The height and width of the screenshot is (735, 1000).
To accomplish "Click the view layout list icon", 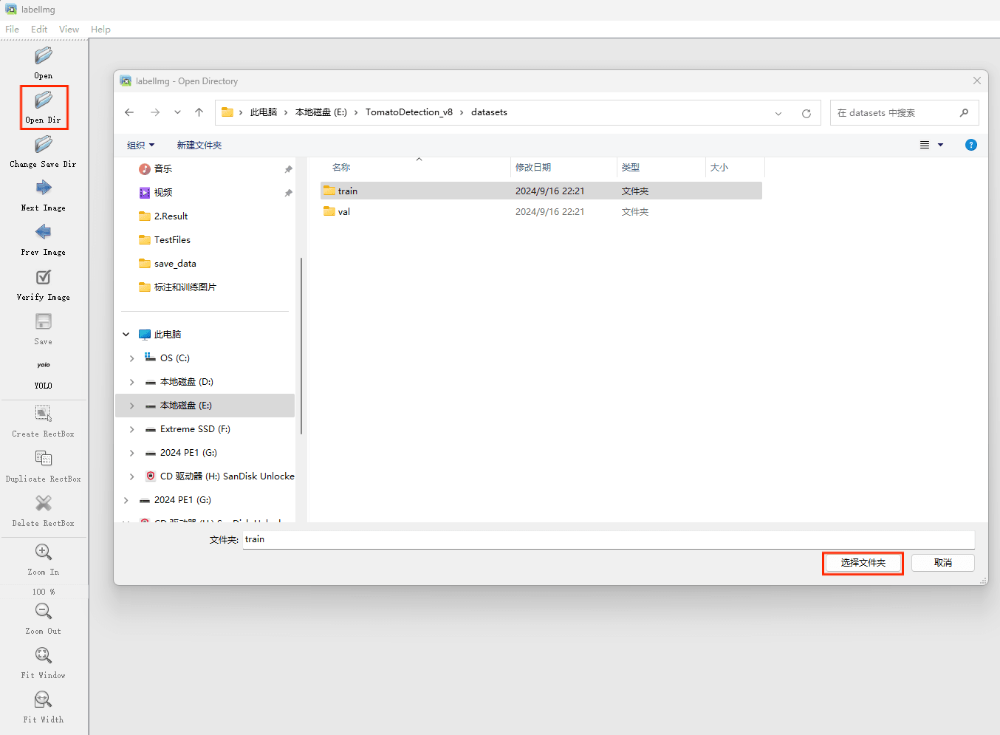I will click(925, 145).
